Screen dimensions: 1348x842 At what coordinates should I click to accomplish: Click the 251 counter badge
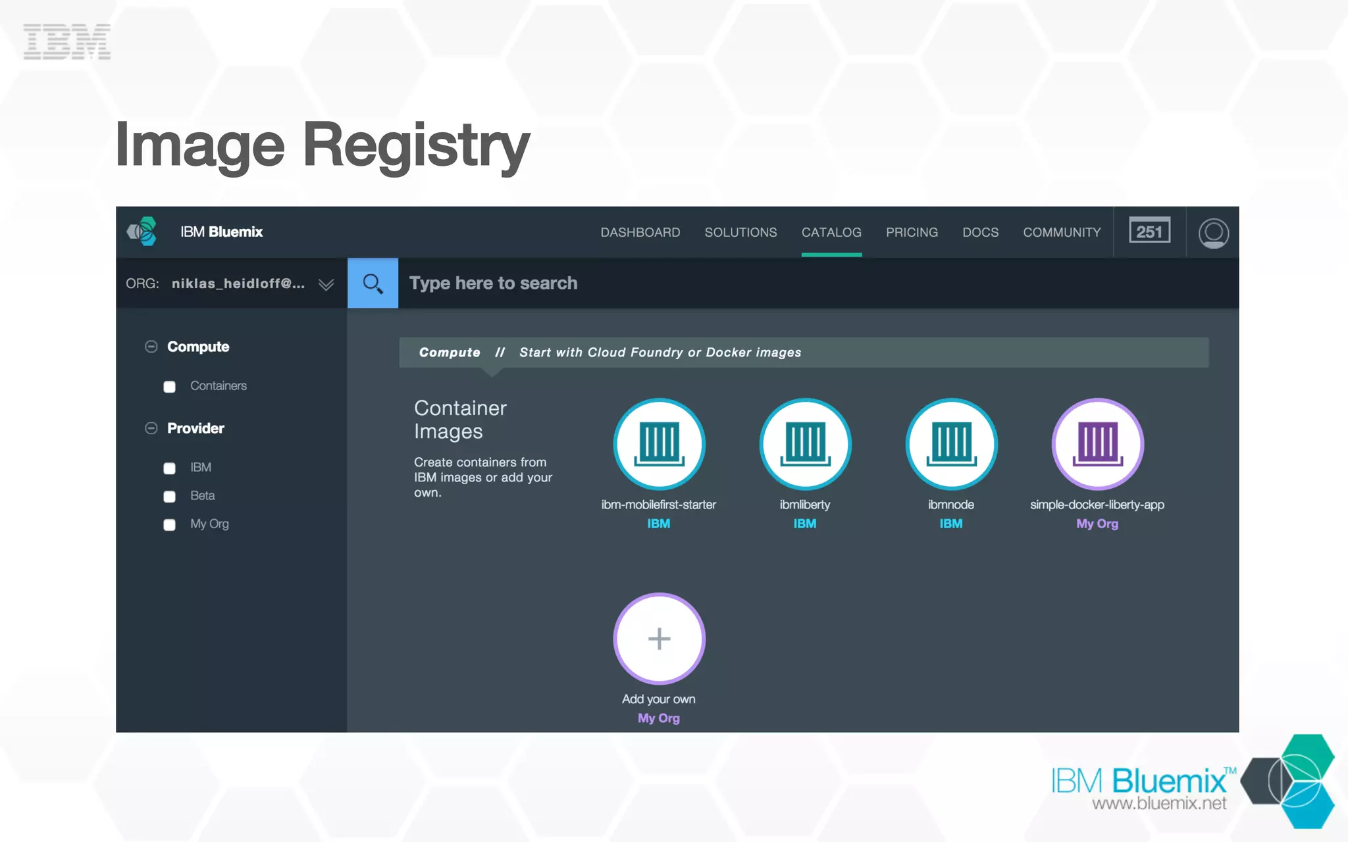pyautogui.click(x=1149, y=231)
